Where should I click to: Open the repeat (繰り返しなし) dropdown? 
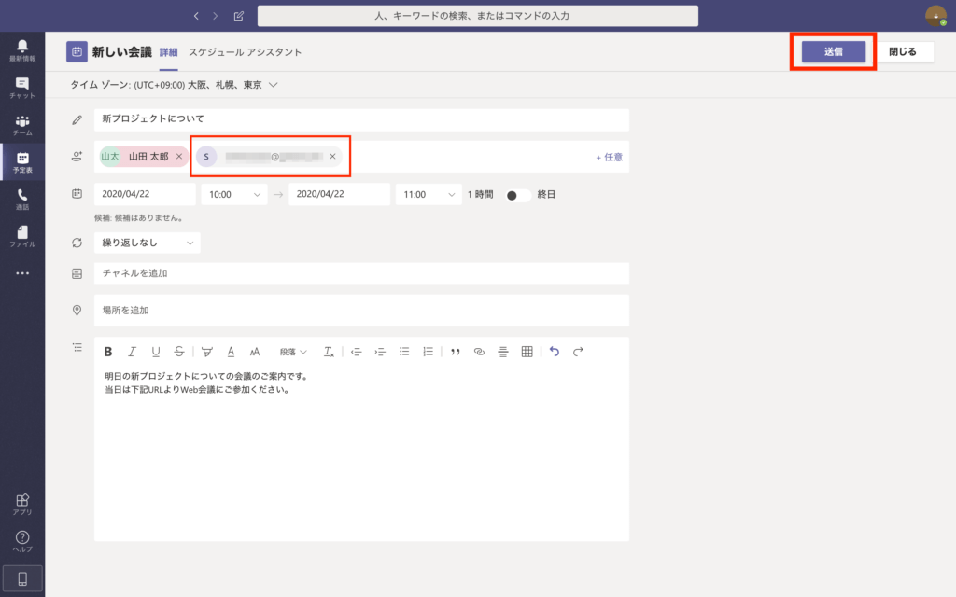pos(147,243)
